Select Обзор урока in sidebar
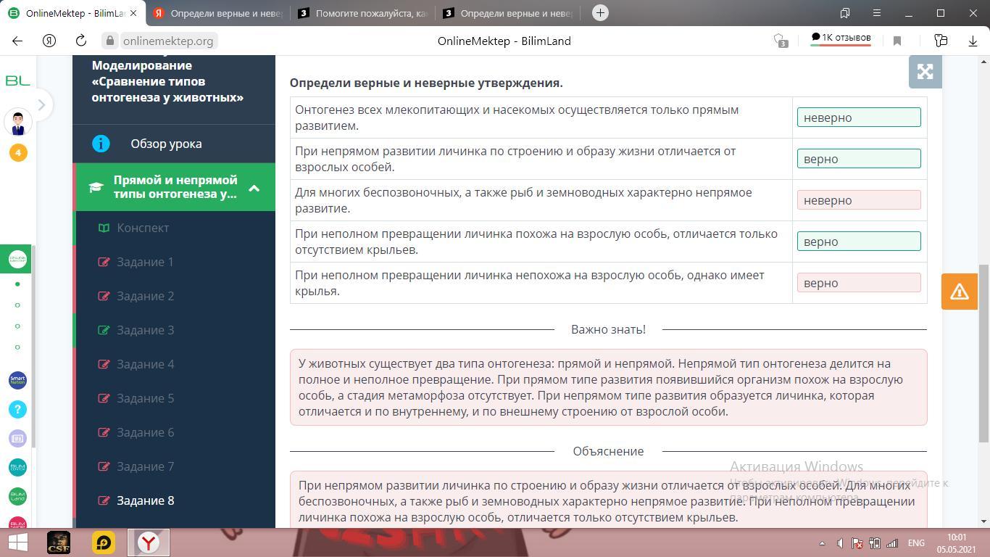 [166, 144]
